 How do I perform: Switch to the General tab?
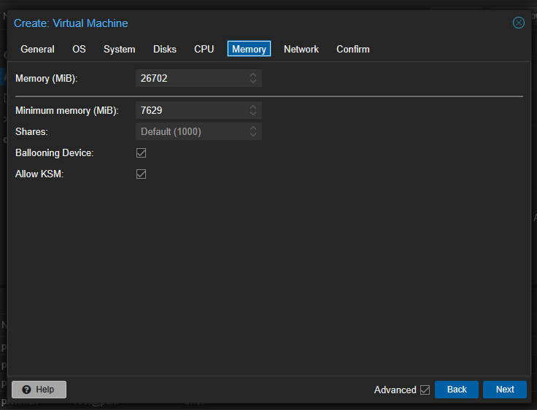tap(37, 49)
